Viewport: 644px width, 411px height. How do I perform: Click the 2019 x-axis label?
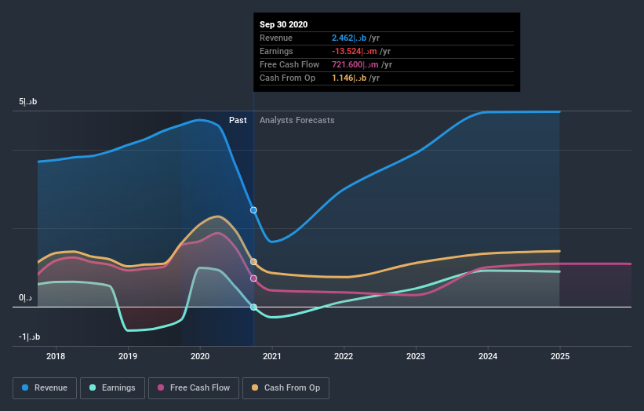click(x=128, y=356)
